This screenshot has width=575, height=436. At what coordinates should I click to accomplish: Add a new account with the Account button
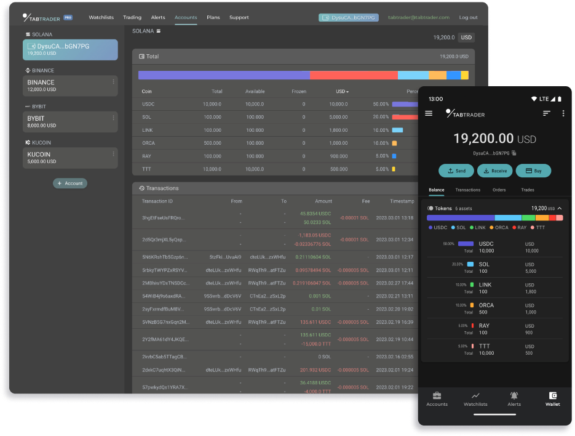pyautogui.click(x=69, y=183)
